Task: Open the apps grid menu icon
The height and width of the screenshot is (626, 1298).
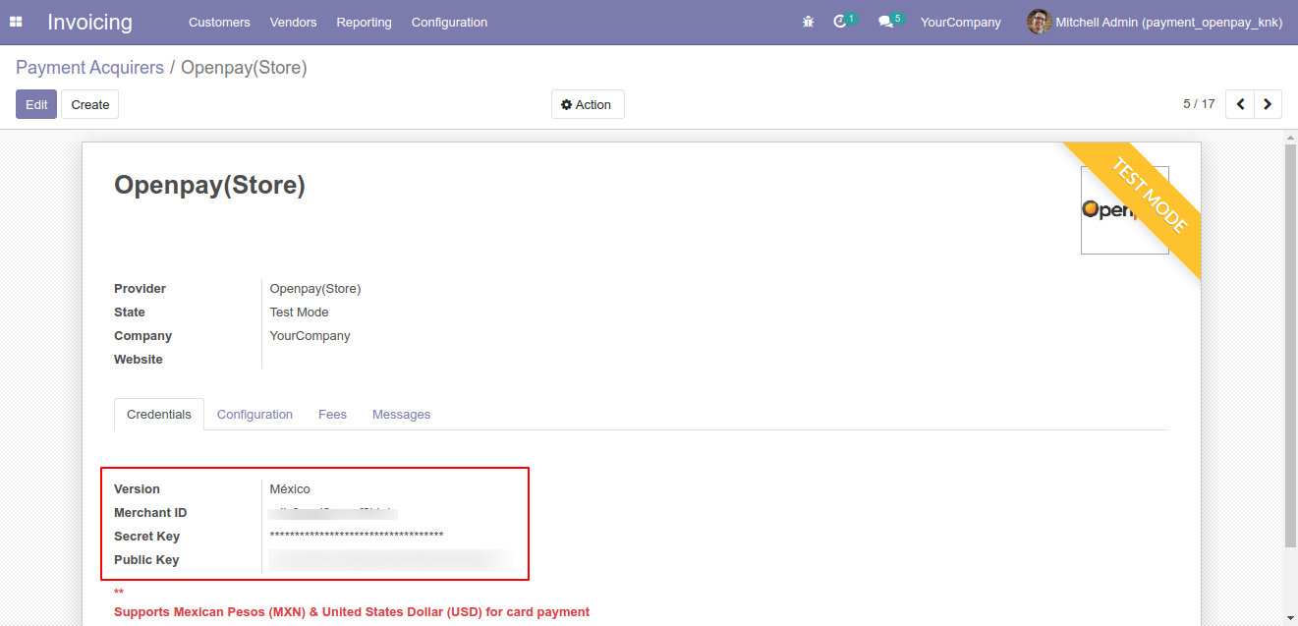Action: pyautogui.click(x=16, y=22)
